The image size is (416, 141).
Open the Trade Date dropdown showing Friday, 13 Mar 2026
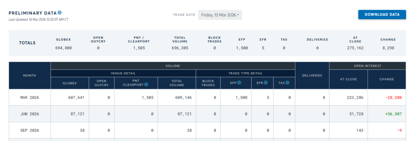(220, 15)
